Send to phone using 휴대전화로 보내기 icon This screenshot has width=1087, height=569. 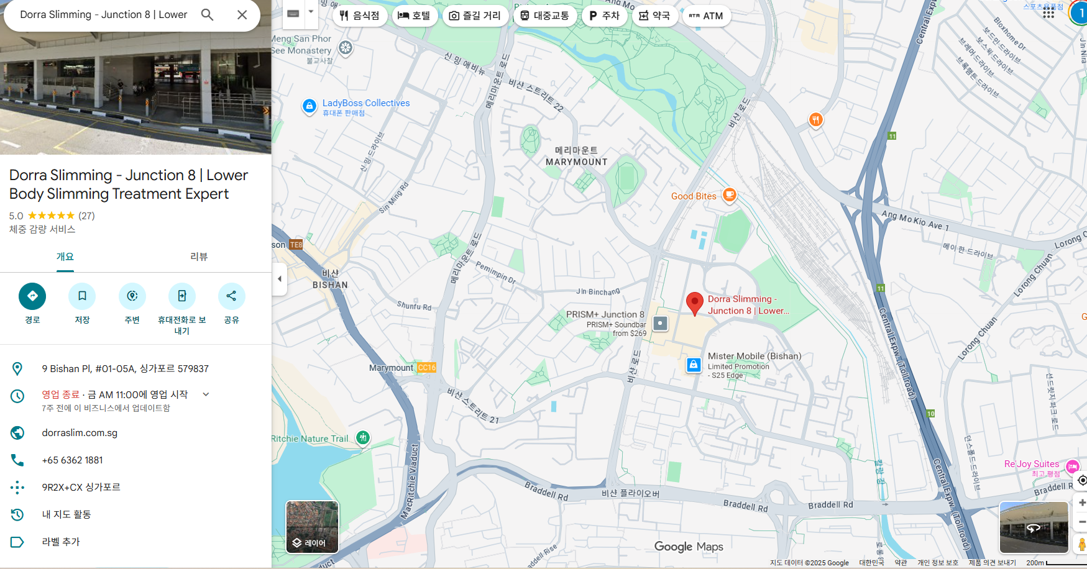[181, 296]
